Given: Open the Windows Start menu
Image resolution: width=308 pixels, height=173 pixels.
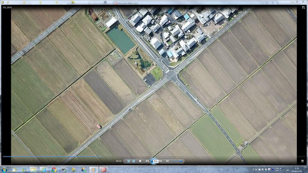Looking at the screenshot, I should pyautogui.click(x=4, y=170).
